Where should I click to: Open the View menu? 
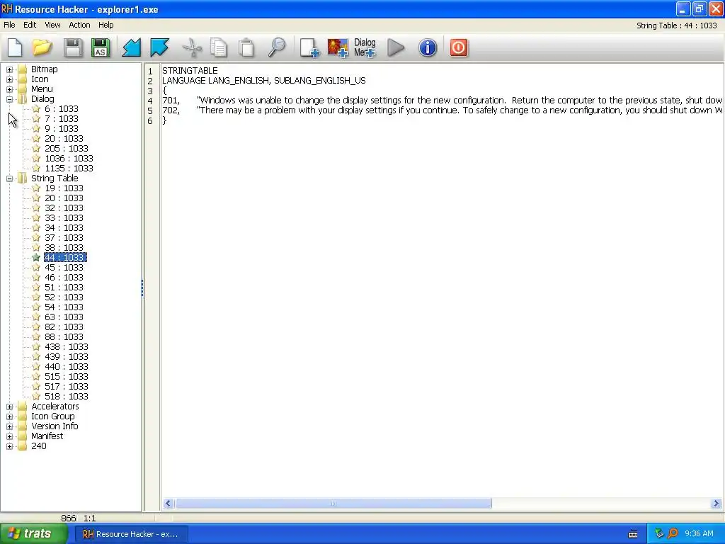coord(52,25)
